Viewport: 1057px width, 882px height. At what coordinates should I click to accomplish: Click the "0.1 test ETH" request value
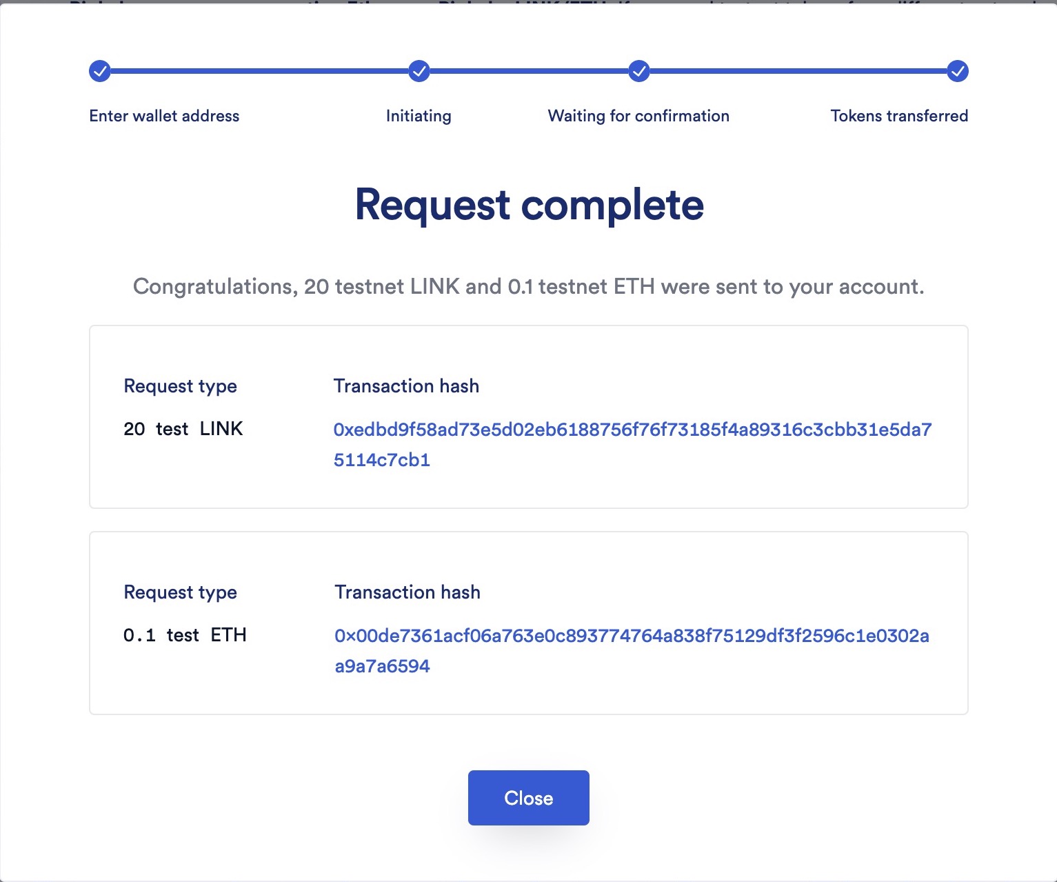tap(185, 635)
